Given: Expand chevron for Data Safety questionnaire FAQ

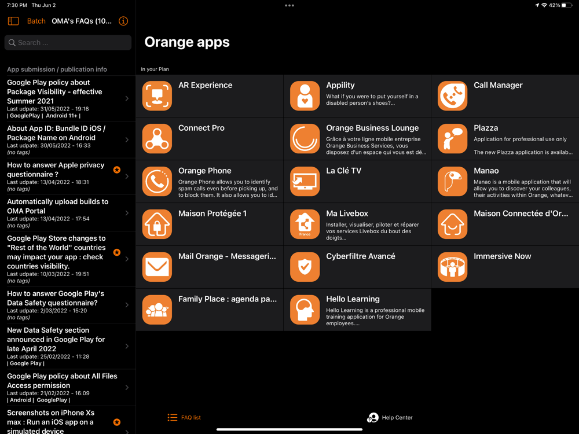Looking at the screenshot, I should 127,305.
